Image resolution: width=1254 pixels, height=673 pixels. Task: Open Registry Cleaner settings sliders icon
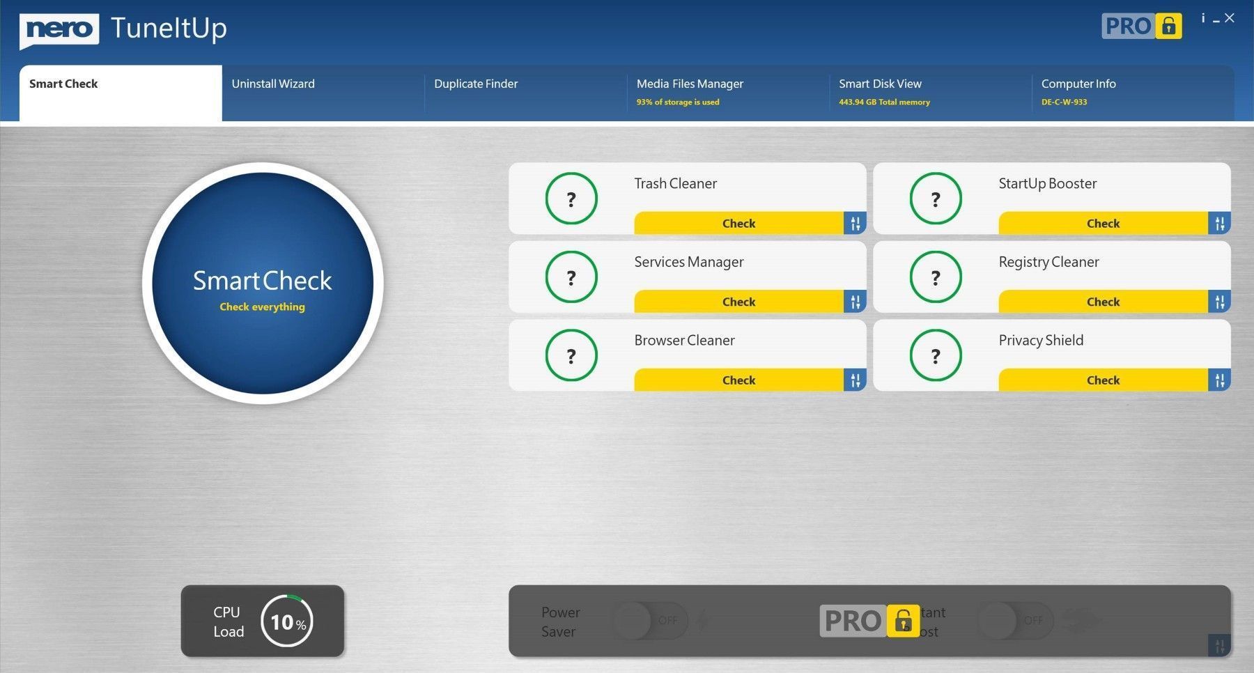1219,302
